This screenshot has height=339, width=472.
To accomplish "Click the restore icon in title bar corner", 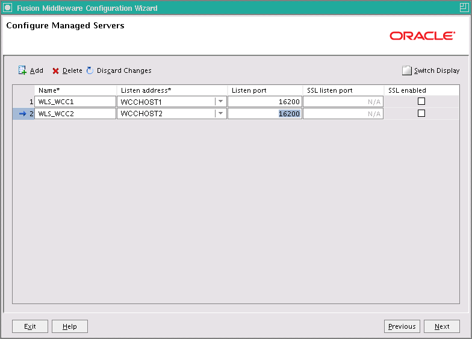I will pos(464,7).
